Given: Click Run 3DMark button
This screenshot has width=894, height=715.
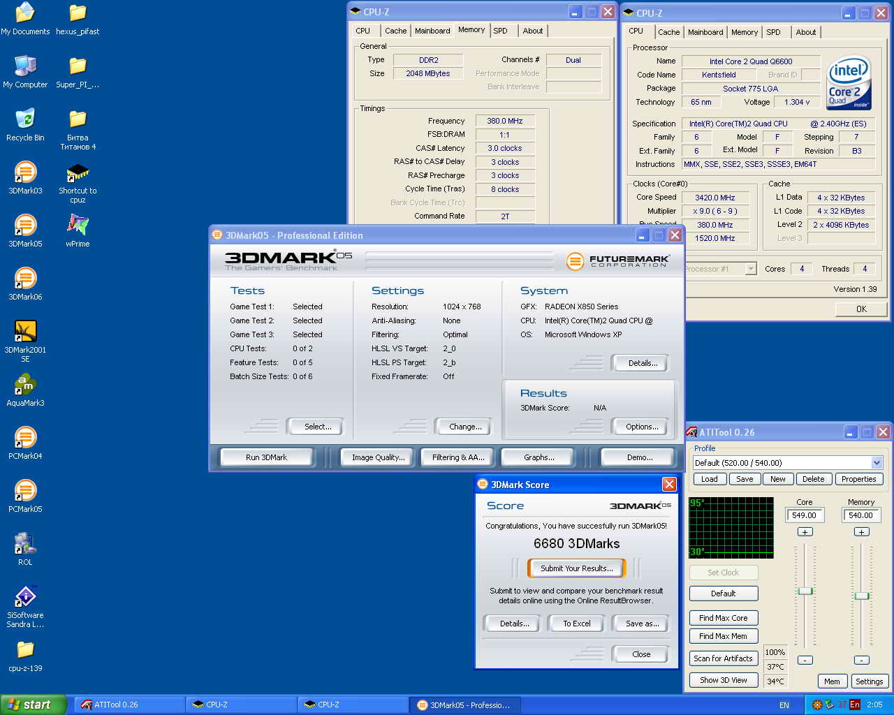Looking at the screenshot, I should (266, 457).
